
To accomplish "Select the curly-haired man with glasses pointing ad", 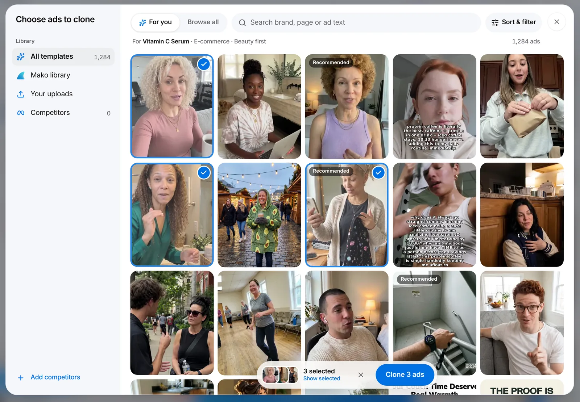I will pos(522,323).
